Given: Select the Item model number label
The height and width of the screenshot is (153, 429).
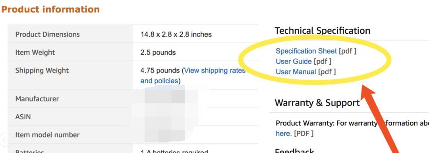Looking at the screenshot, I should pyautogui.click(x=47, y=135).
